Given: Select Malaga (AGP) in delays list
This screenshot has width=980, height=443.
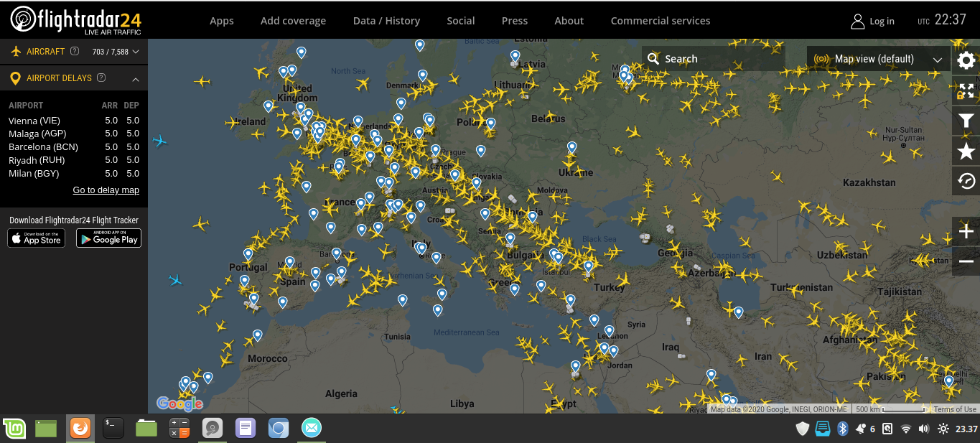Looking at the screenshot, I should 74,134.
